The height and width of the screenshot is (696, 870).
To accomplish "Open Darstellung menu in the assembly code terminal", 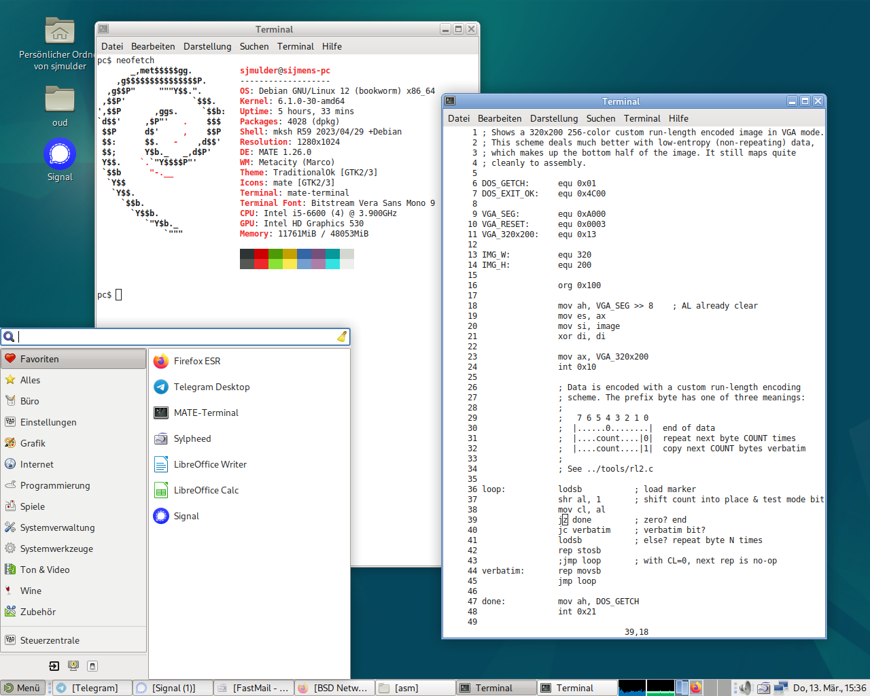I will point(553,118).
